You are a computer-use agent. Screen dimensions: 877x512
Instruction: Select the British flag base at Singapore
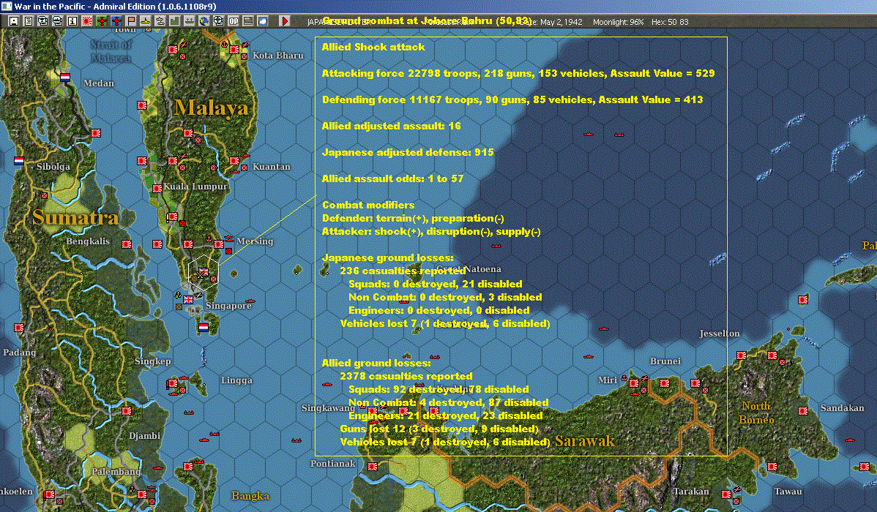pyautogui.click(x=188, y=300)
